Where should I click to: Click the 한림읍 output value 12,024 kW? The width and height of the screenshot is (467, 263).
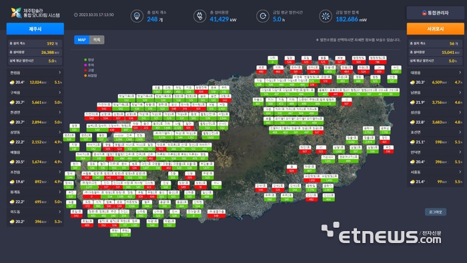click(x=38, y=83)
